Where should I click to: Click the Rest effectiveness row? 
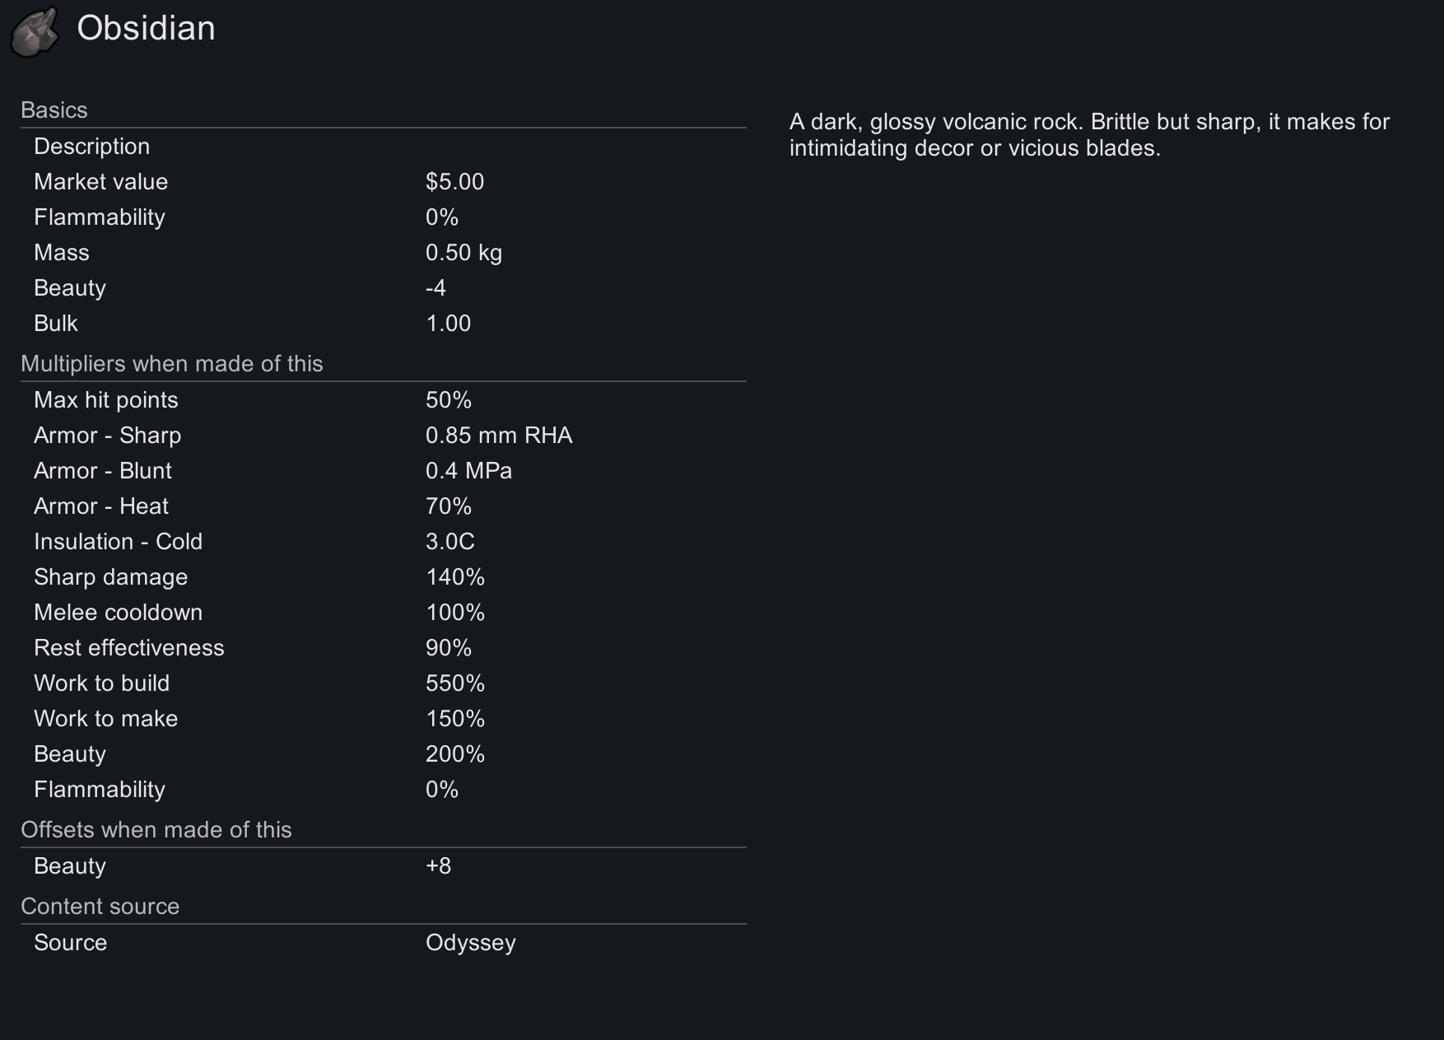384,648
